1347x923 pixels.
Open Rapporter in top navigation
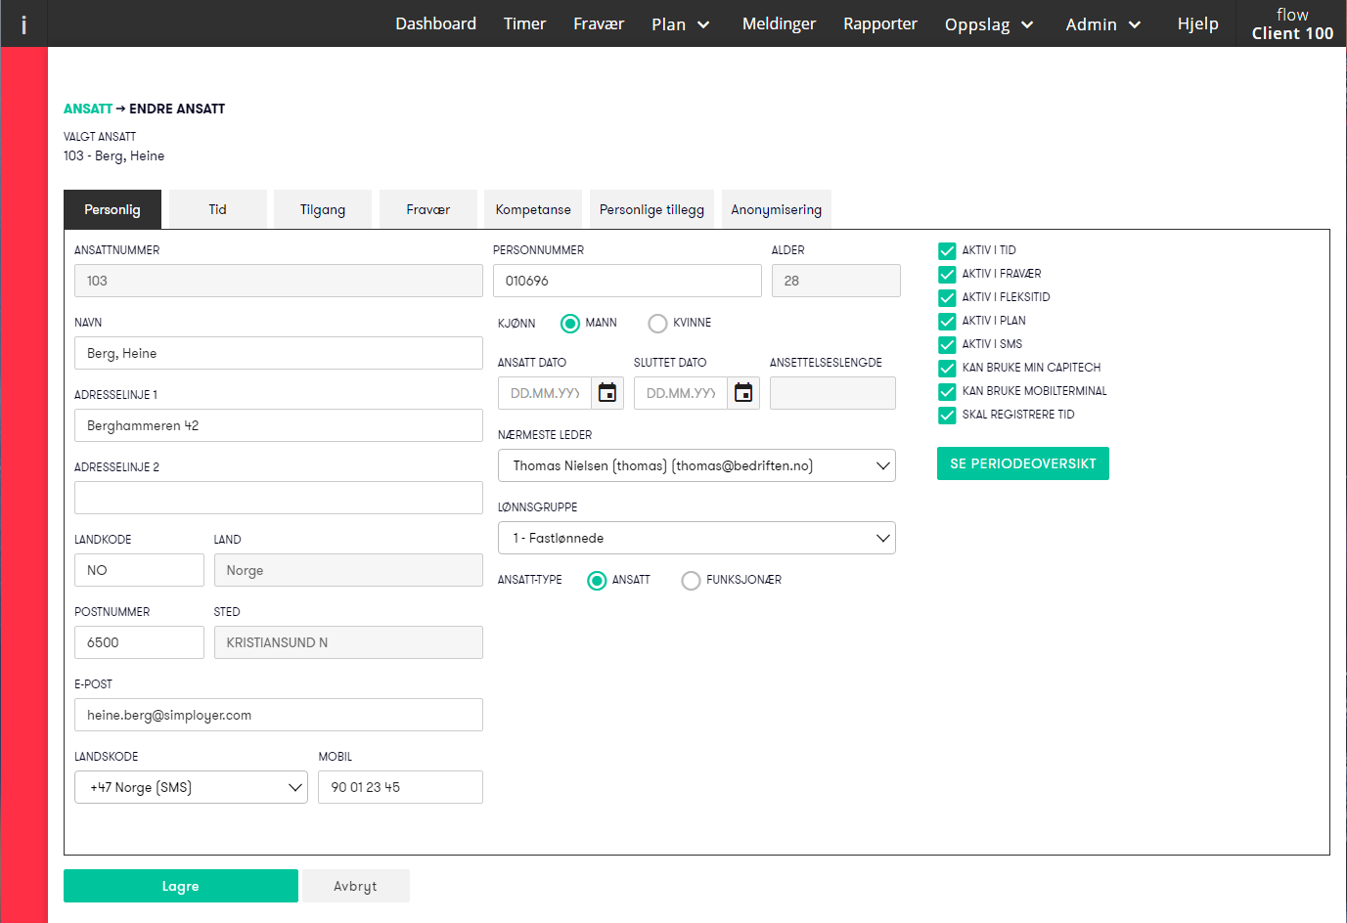coord(880,23)
